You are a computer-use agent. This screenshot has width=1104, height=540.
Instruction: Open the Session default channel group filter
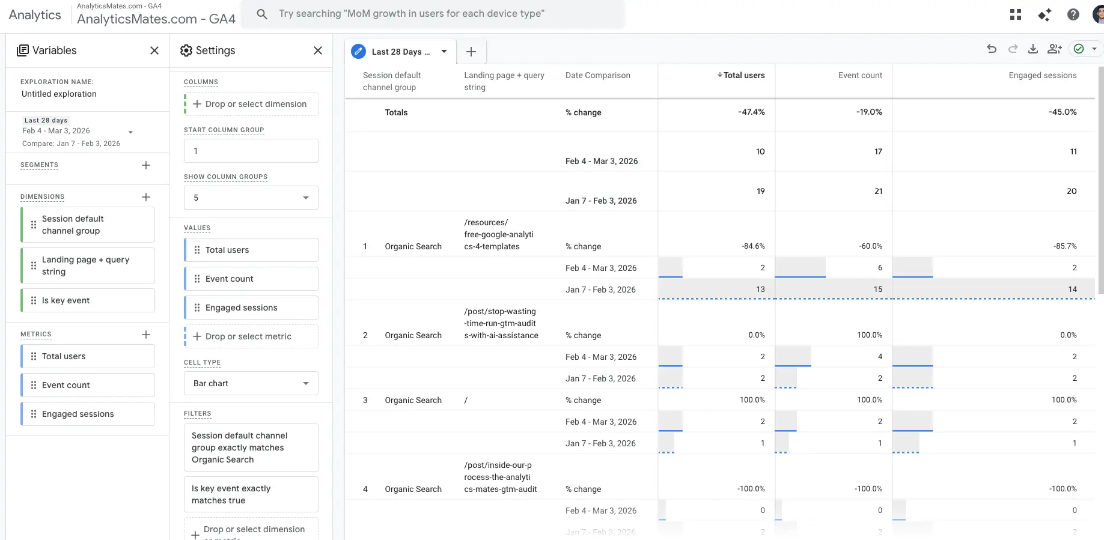click(251, 447)
